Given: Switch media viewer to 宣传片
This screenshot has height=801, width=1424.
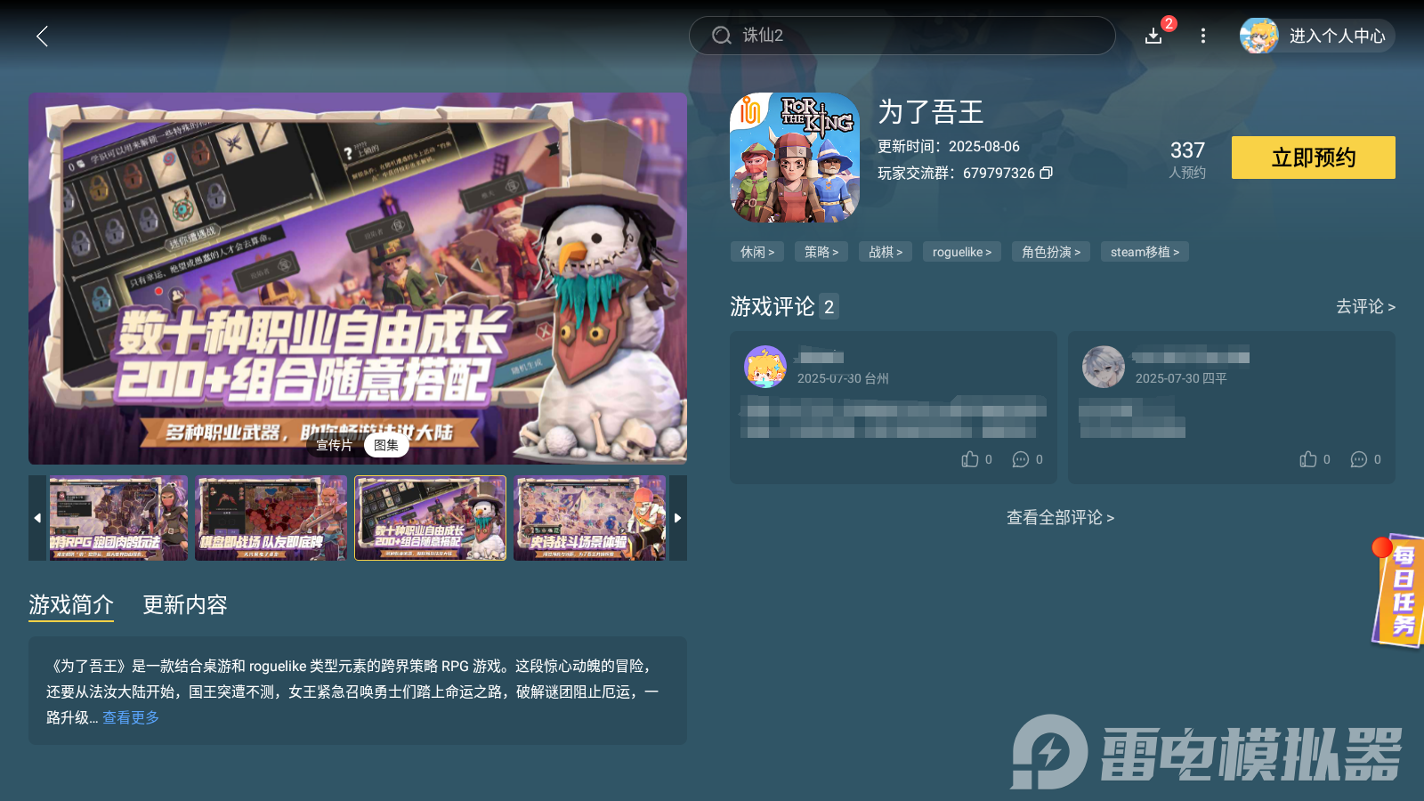Looking at the screenshot, I should (x=335, y=445).
